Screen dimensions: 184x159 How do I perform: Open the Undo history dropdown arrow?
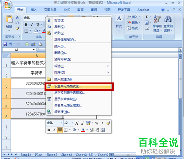coord(14,44)
